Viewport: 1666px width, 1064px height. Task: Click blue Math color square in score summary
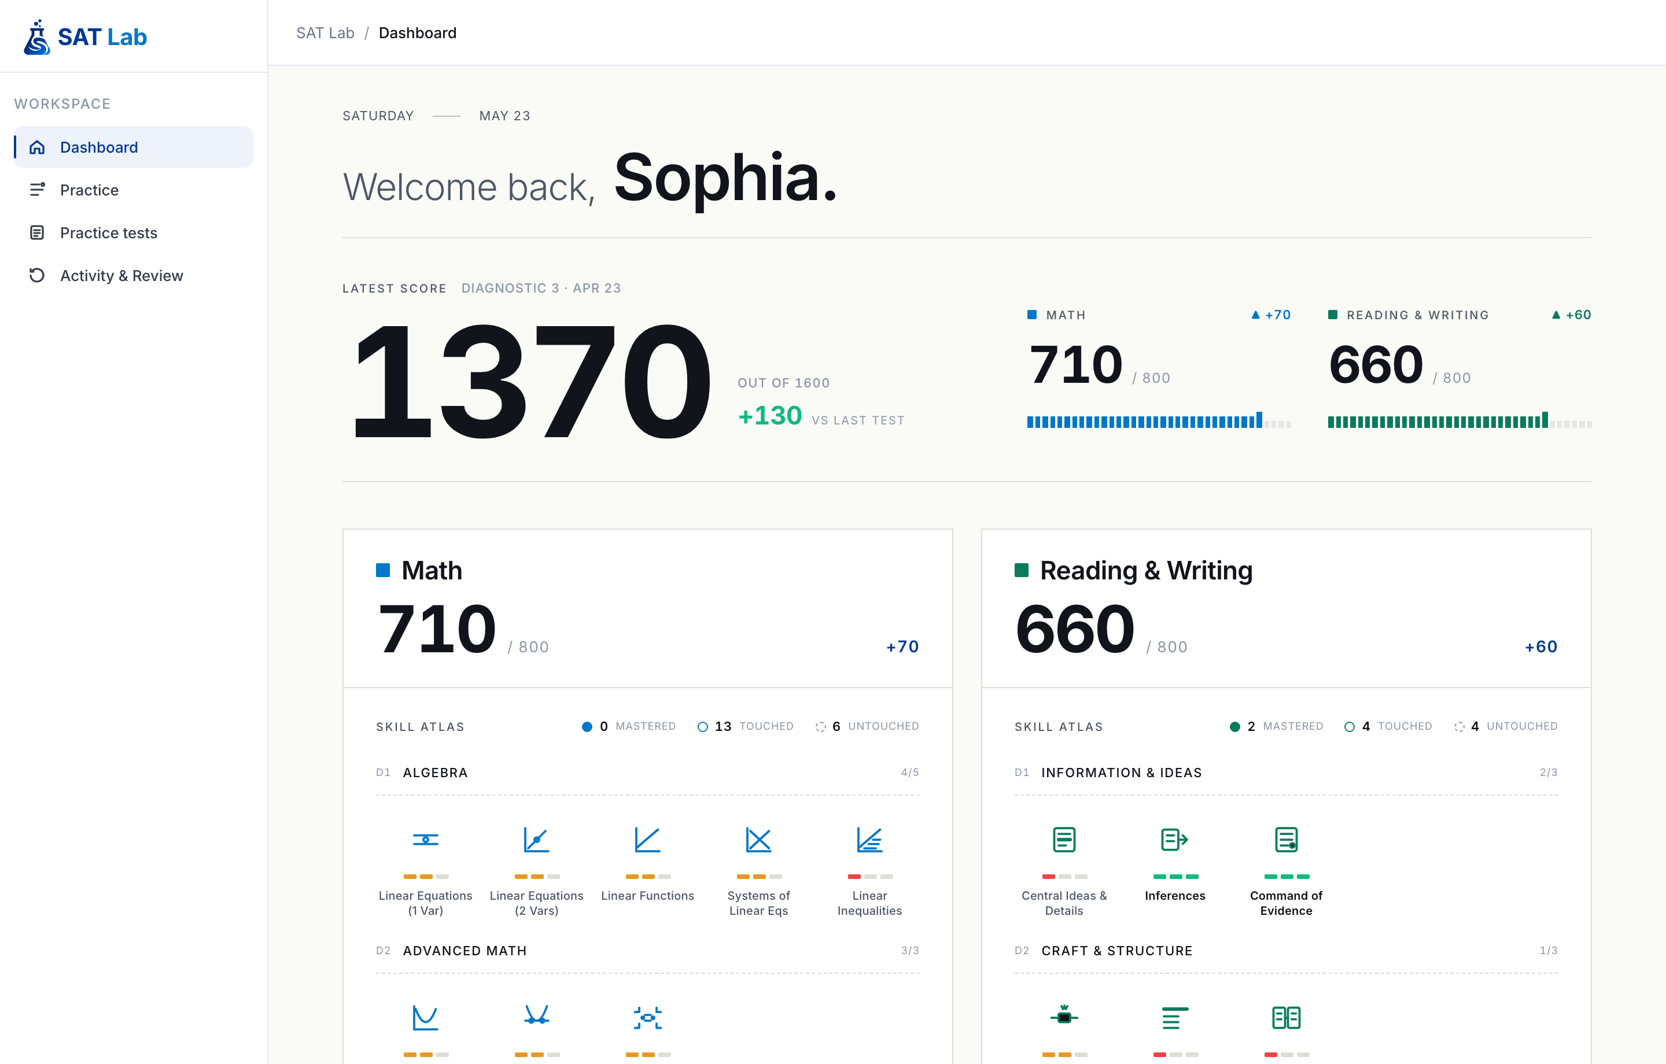click(1031, 315)
